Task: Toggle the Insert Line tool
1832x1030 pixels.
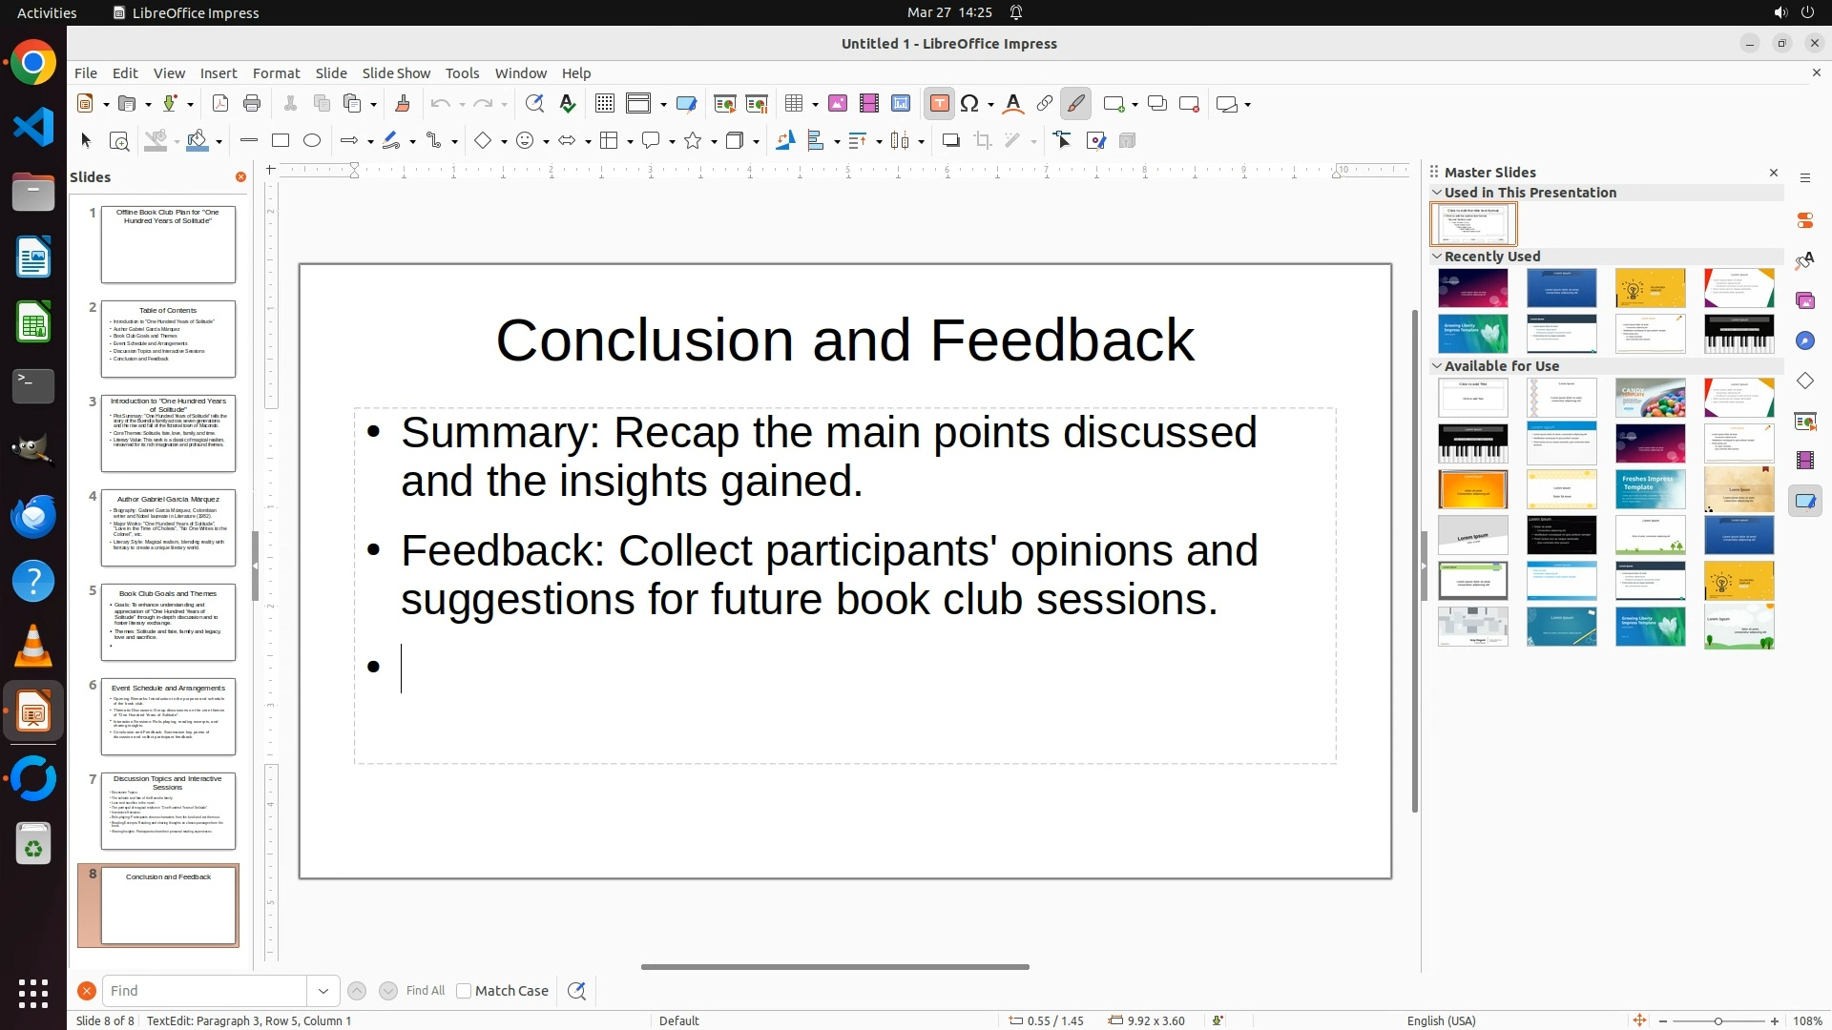Action: point(249,141)
